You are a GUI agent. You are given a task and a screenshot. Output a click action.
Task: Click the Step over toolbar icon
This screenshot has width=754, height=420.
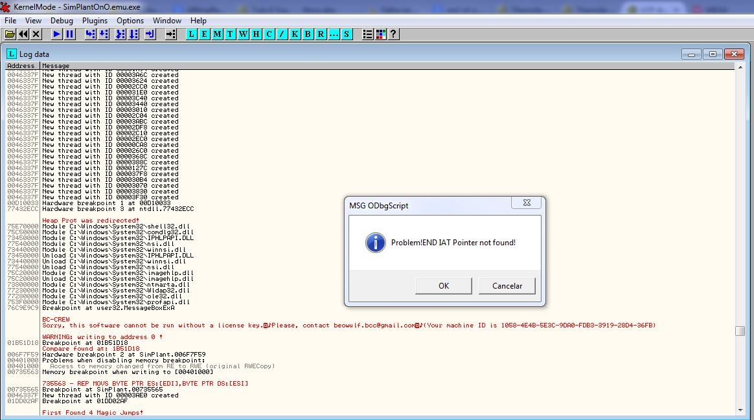click(104, 34)
